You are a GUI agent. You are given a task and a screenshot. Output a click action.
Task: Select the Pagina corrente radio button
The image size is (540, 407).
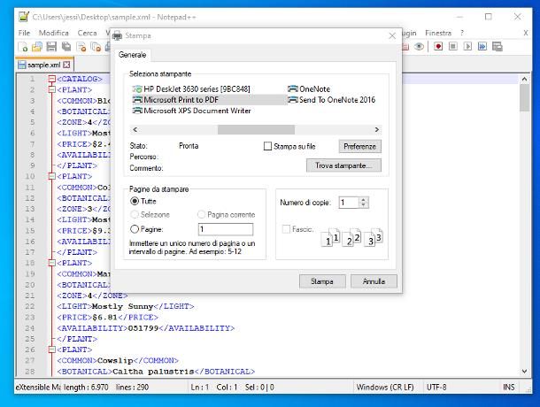(x=201, y=214)
